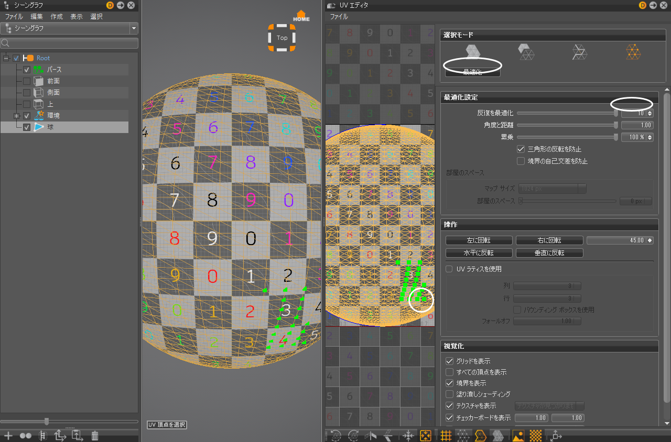This screenshot has height=442, width=671.
Task: Toggle 球 node visibility checkbox
Action: tap(27, 127)
